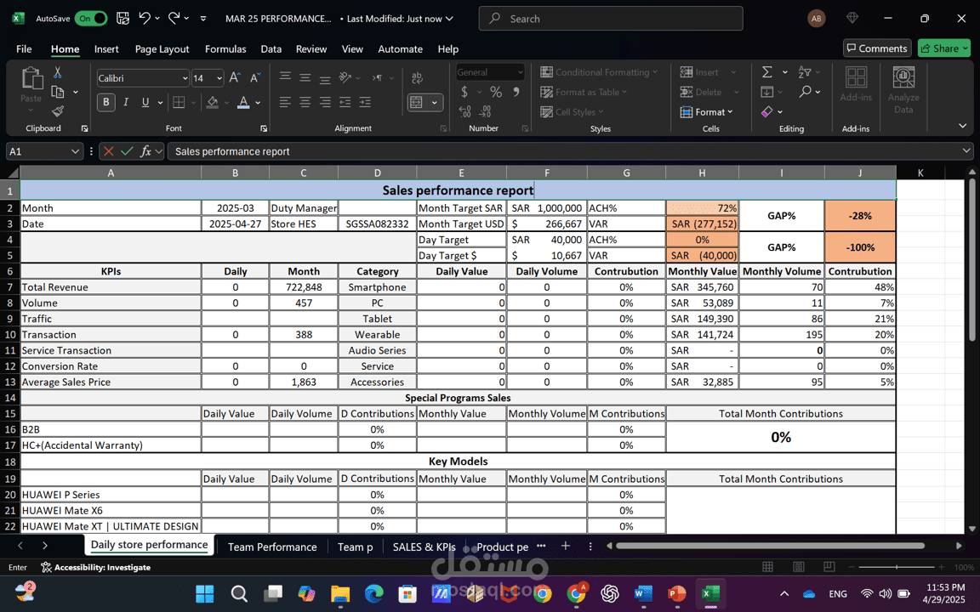This screenshot has width=980, height=612.
Task: Open the Format cells dropdown
Action: click(706, 112)
